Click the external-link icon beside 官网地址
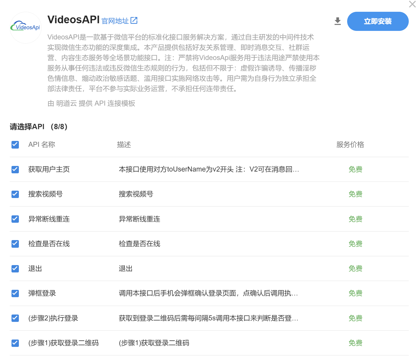 [134, 21]
